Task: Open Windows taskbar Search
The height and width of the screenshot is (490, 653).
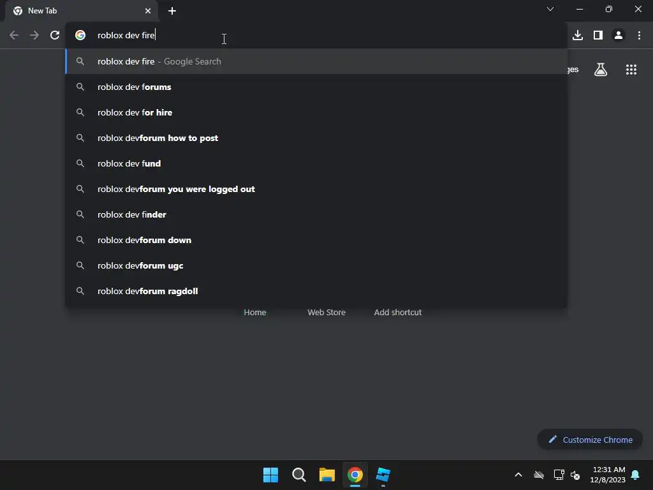Action: point(299,475)
